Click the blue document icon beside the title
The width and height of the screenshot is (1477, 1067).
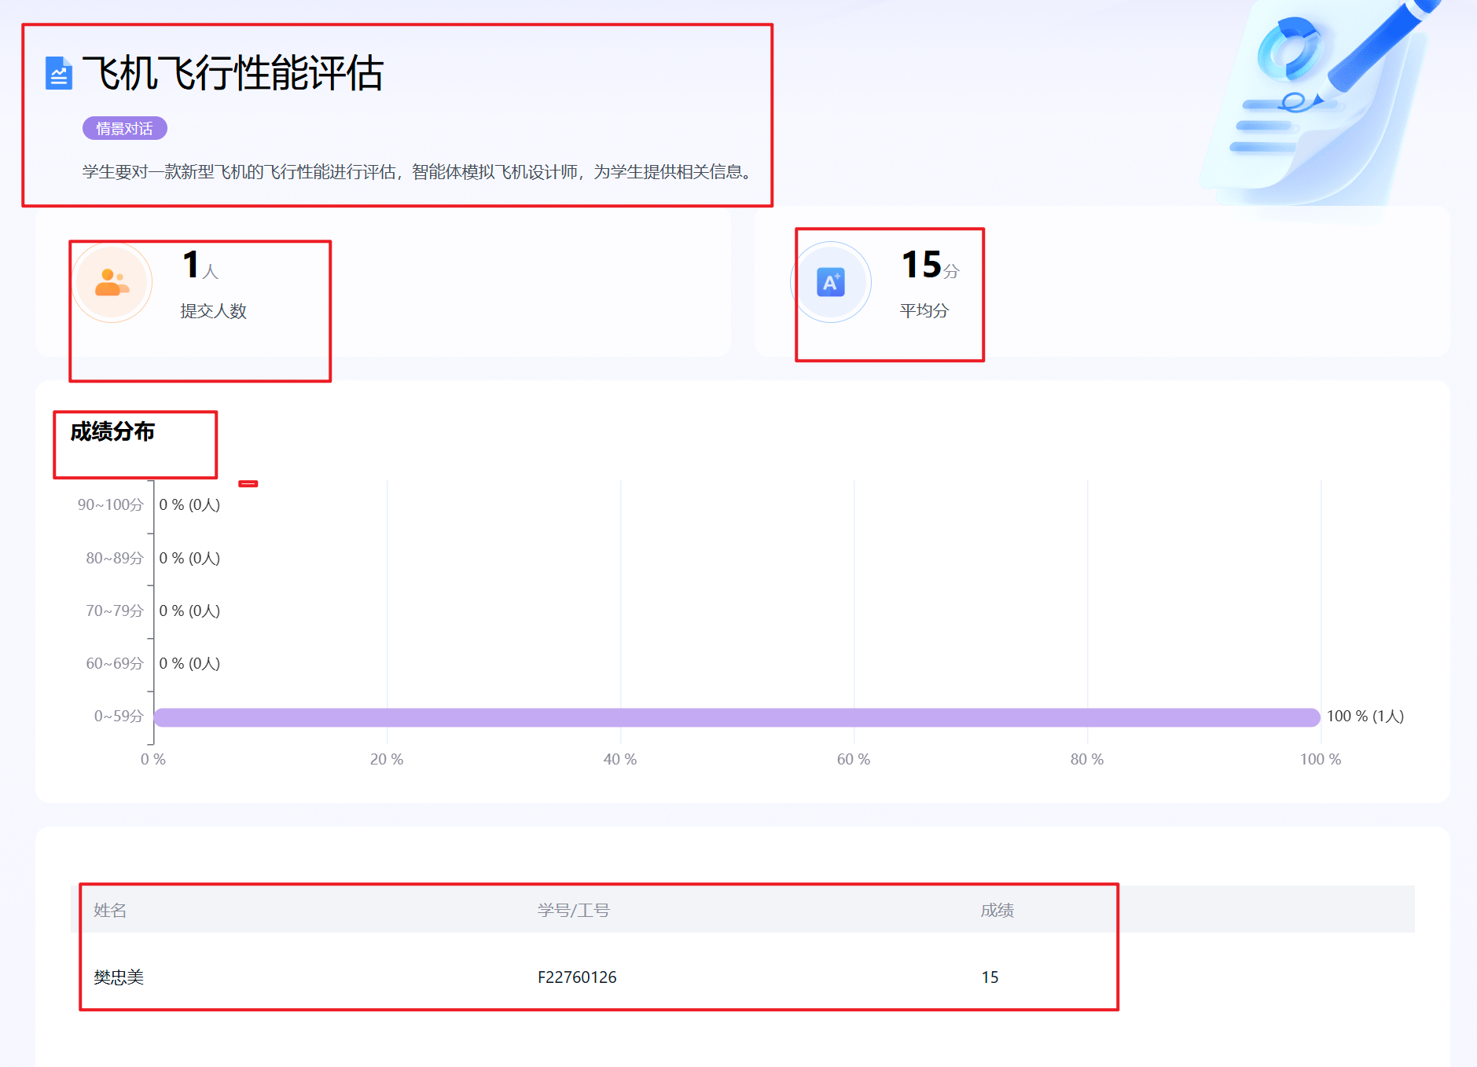point(58,74)
